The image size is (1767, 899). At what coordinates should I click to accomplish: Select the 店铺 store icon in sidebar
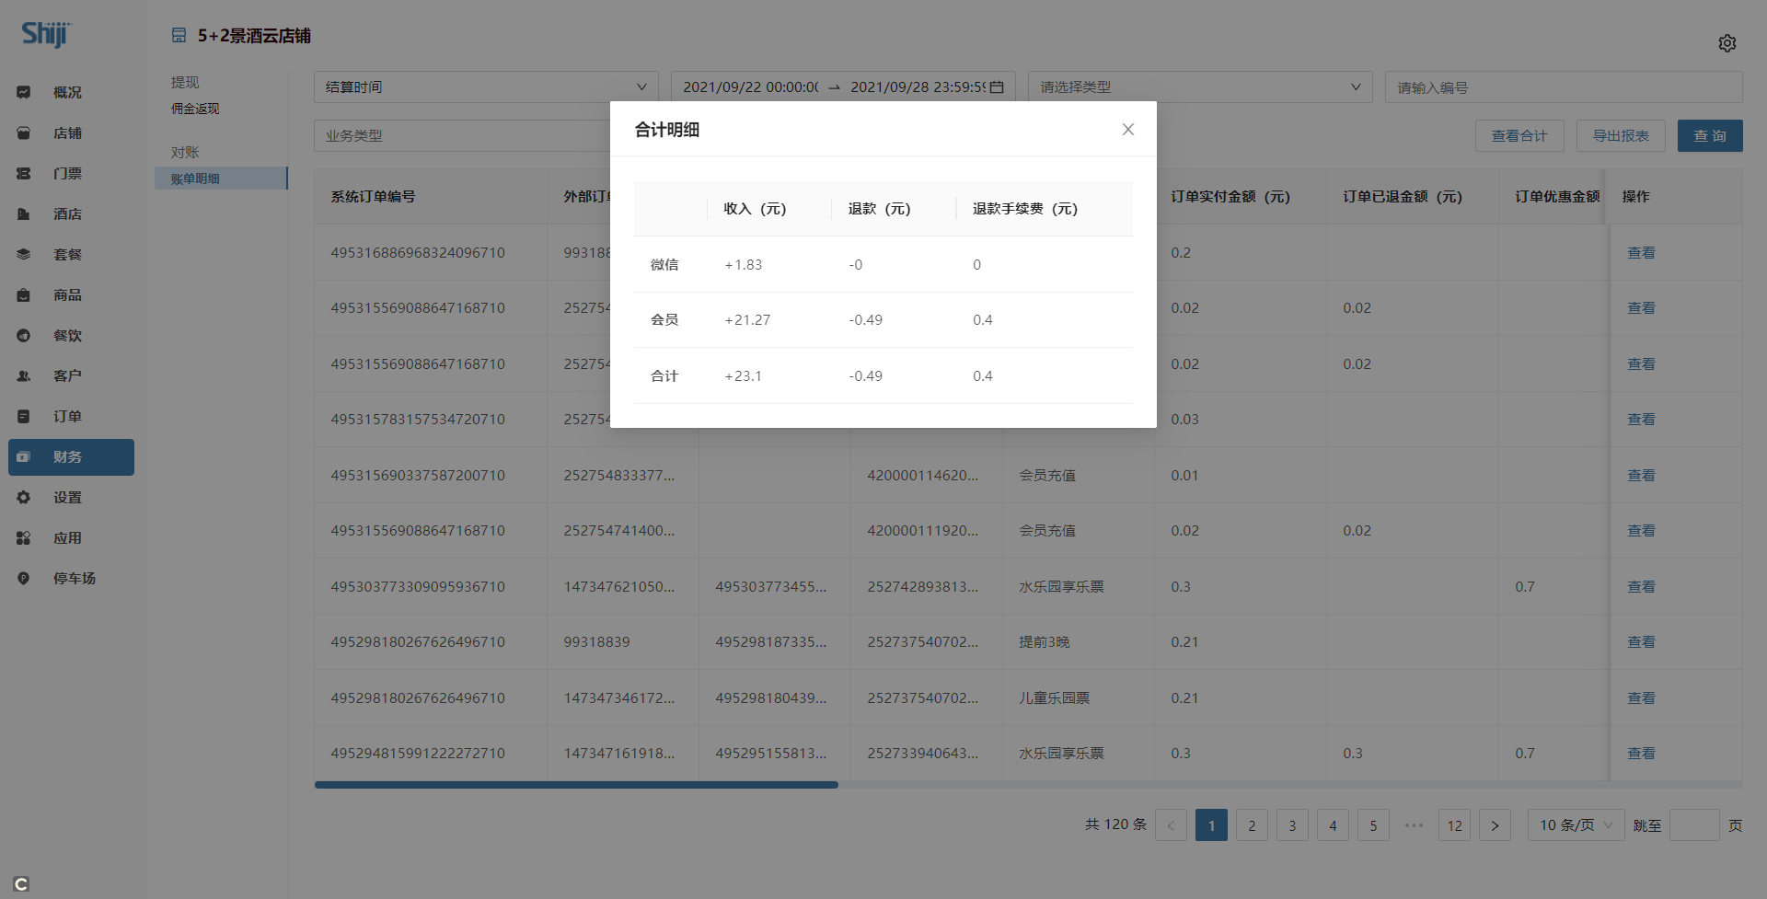[x=24, y=133]
